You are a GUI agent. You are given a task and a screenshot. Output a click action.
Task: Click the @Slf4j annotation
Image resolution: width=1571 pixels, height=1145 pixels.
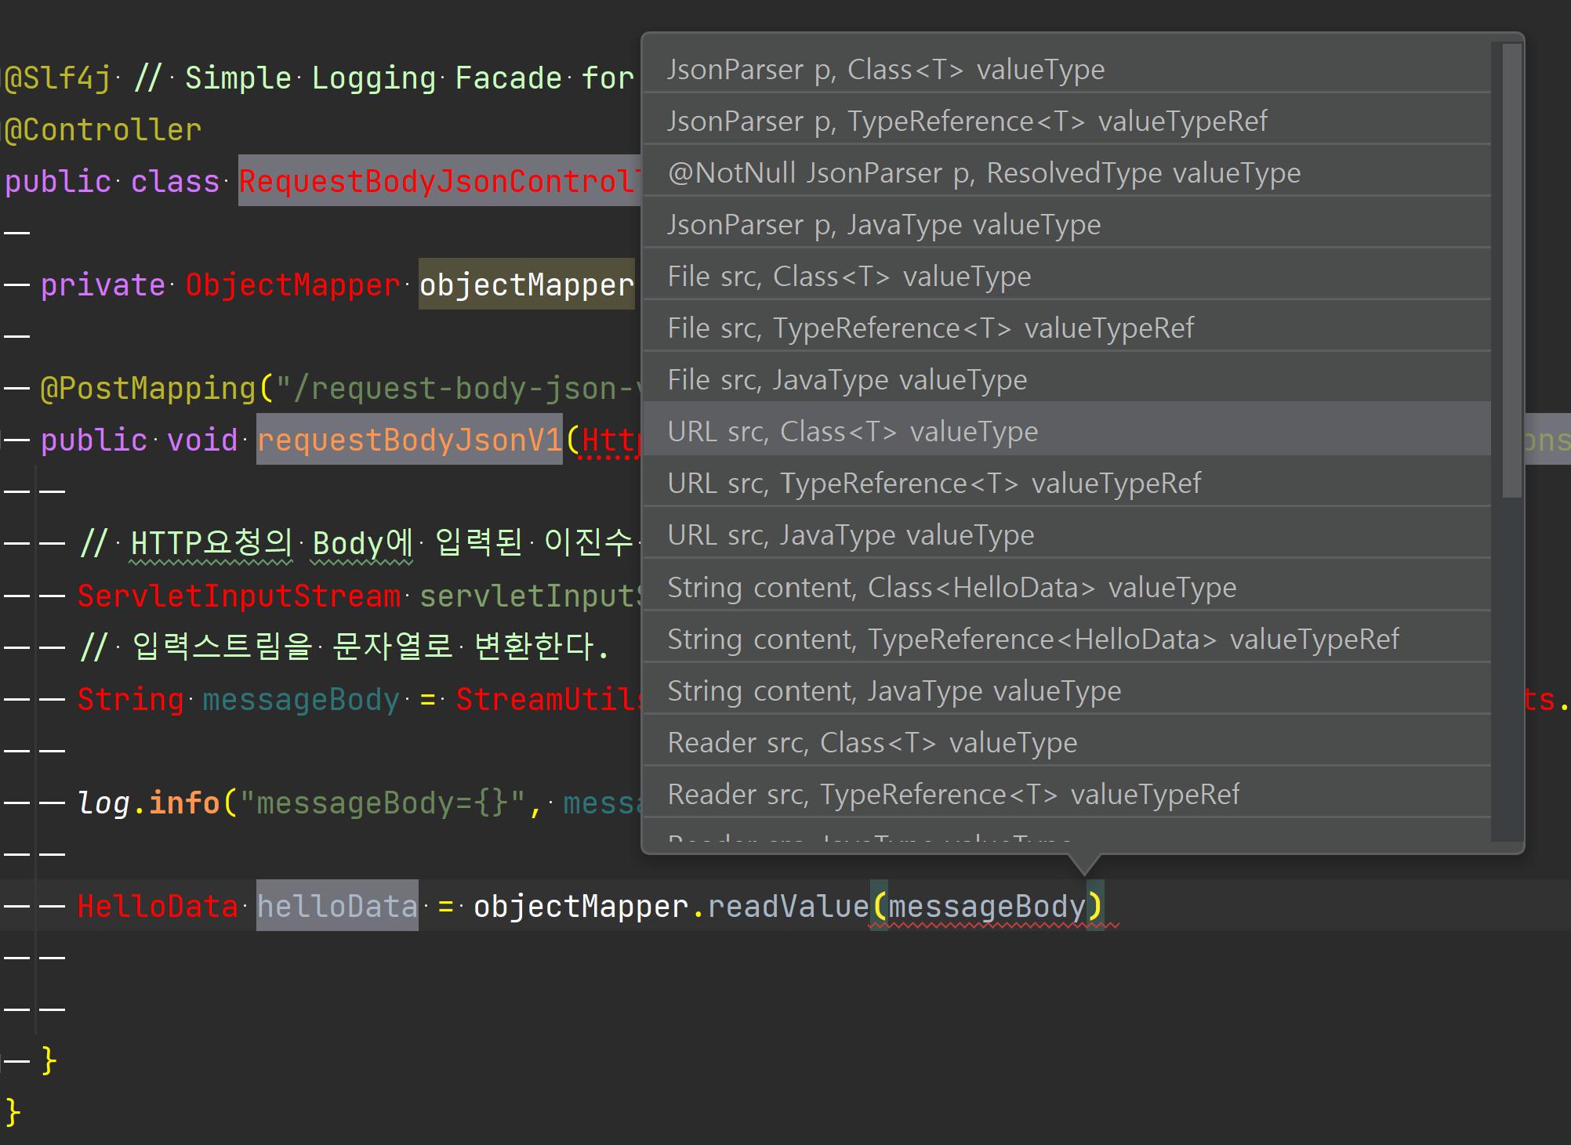(x=58, y=78)
